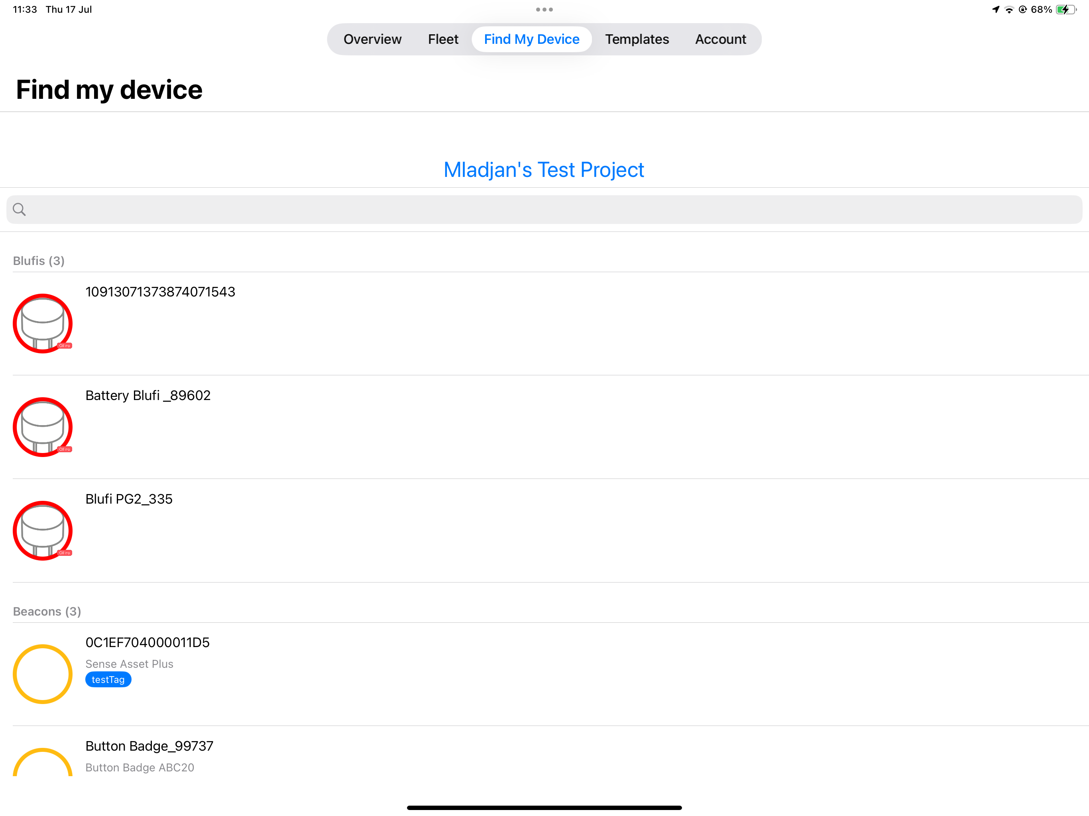Tap the 68% battery percentage
Image resolution: width=1089 pixels, height=816 pixels.
click(x=1041, y=9)
